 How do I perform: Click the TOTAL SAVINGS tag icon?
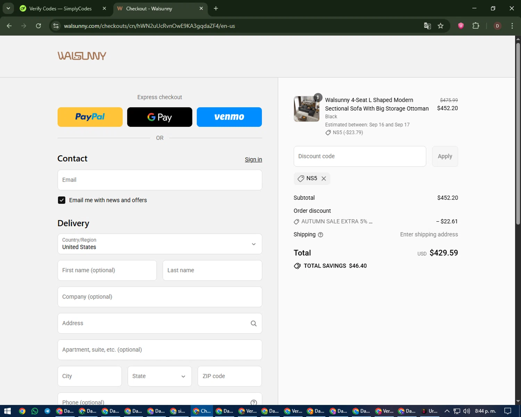[x=297, y=266]
